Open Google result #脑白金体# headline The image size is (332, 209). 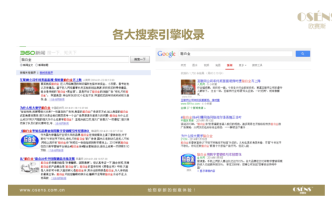click(x=211, y=117)
